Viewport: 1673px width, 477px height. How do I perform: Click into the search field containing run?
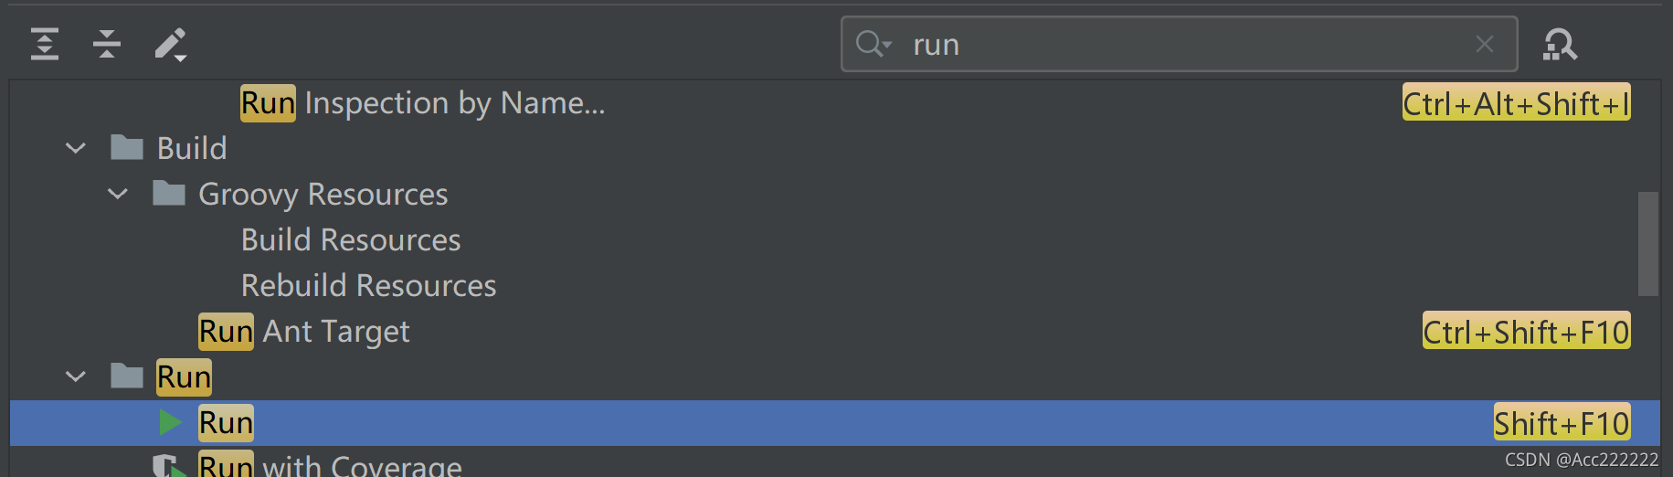(1179, 44)
